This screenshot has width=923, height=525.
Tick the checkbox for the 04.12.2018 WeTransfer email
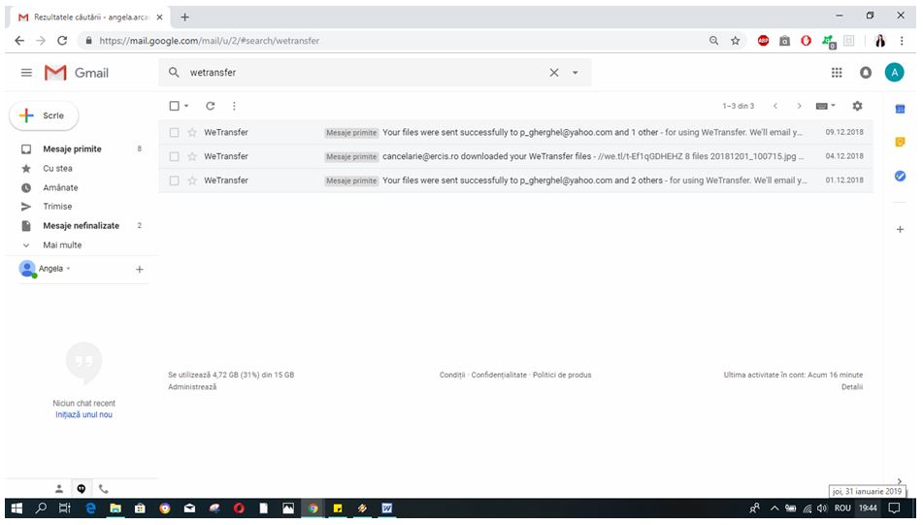point(175,156)
